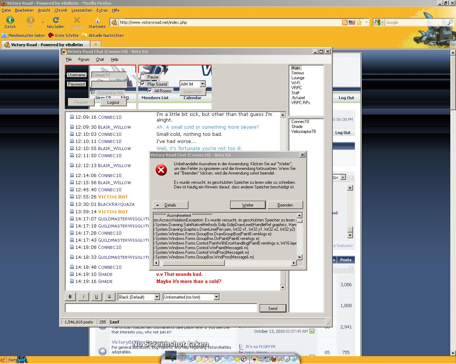Click the Startseite home icon

click(97, 20)
